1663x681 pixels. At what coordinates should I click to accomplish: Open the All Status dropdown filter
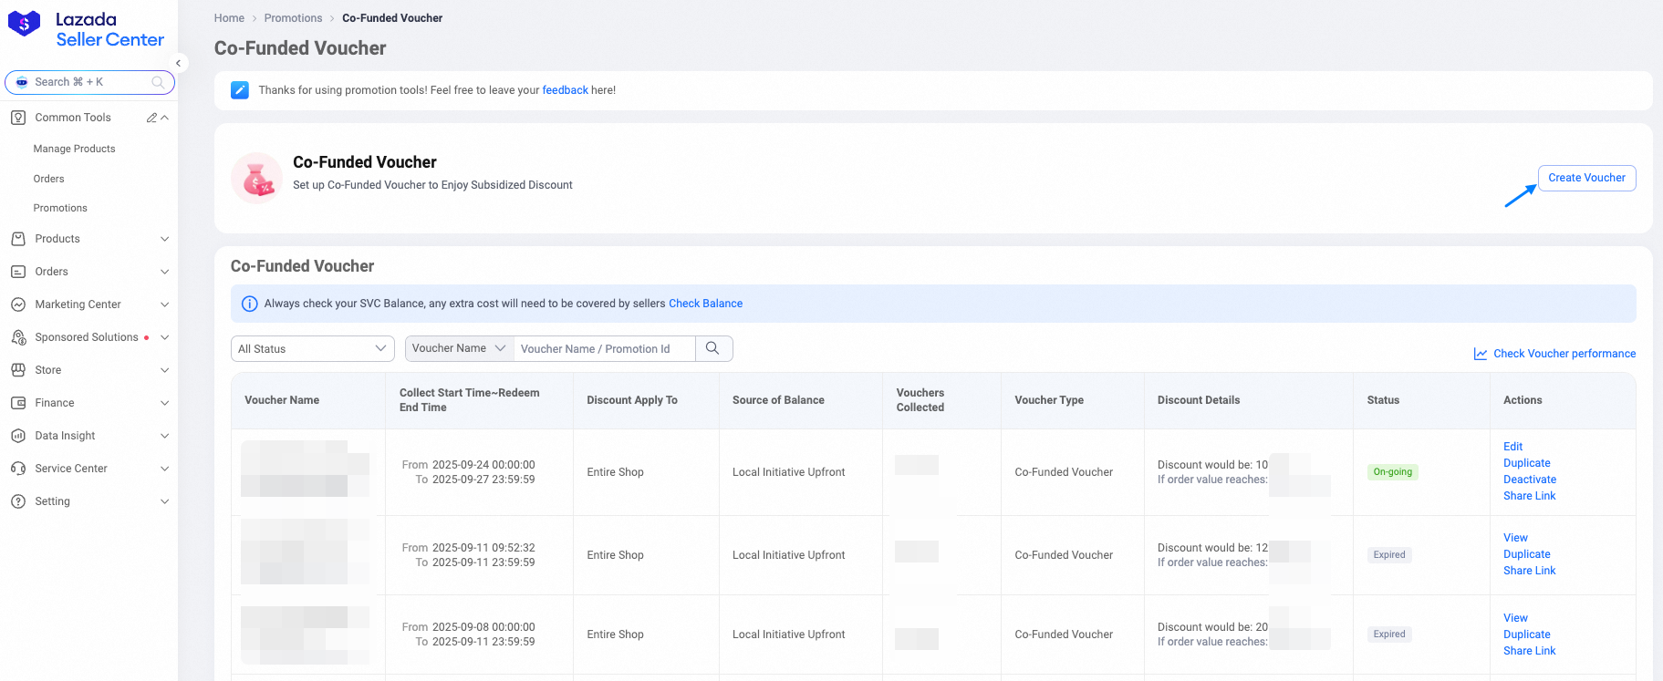312,349
